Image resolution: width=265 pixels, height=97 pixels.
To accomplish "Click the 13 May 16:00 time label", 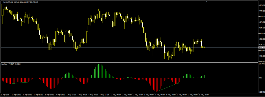I will pyautogui.click(x=137, y=95).
